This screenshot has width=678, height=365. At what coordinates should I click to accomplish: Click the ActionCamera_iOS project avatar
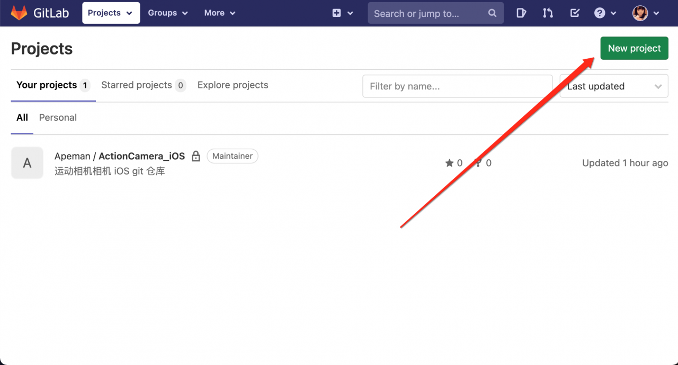click(x=27, y=162)
